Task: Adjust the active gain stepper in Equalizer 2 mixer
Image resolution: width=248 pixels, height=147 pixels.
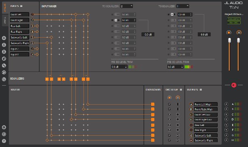Action: pyautogui.click(x=135, y=20)
